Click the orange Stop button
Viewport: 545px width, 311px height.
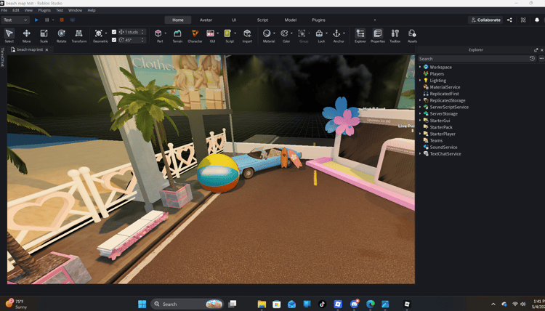(x=62, y=20)
